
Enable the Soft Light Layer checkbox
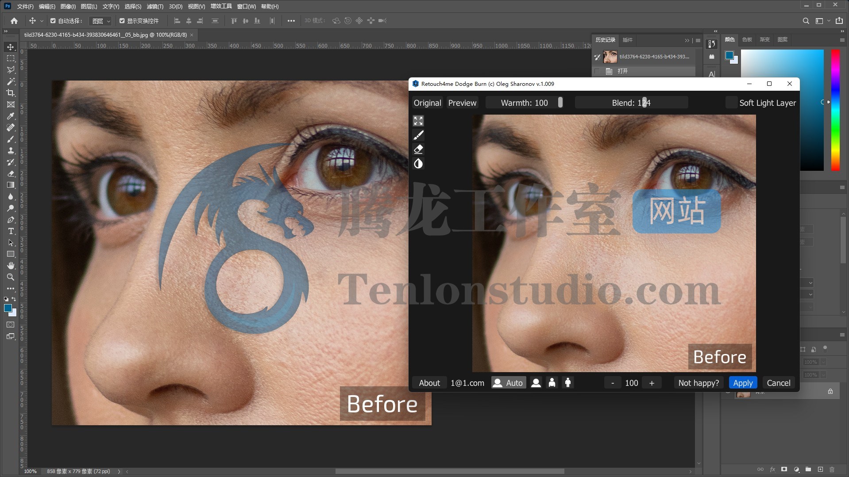point(731,103)
